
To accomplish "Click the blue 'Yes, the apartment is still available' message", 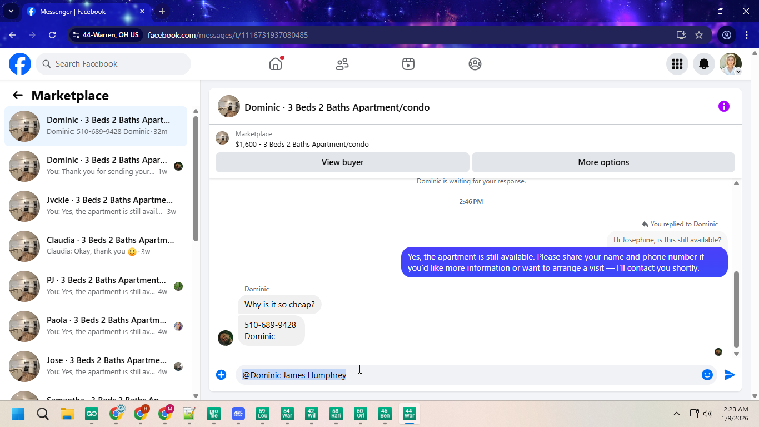I will [565, 262].
